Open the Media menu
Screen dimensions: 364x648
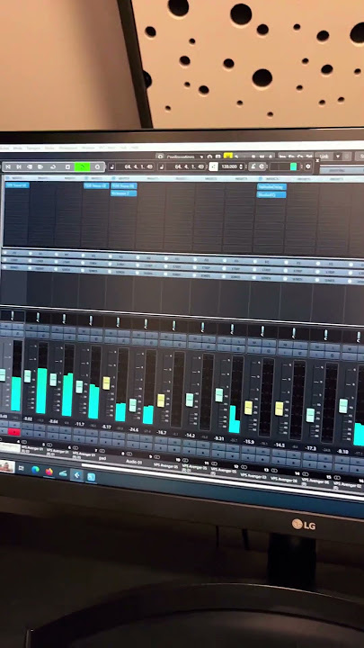[17, 148]
